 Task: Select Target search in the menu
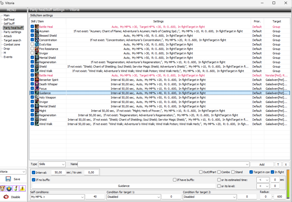12,40
